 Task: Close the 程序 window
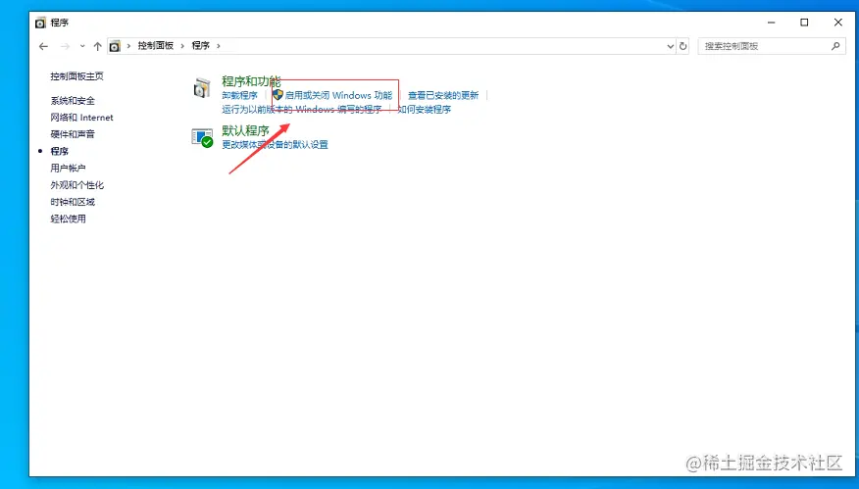[x=838, y=23]
